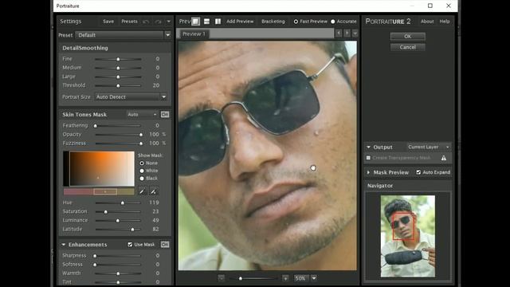Click Add Preview button
The width and height of the screenshot is (510, 287).
tap(240, 22)
